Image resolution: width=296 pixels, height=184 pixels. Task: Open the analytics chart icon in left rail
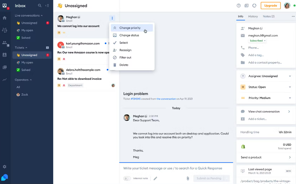coord(5,80)
